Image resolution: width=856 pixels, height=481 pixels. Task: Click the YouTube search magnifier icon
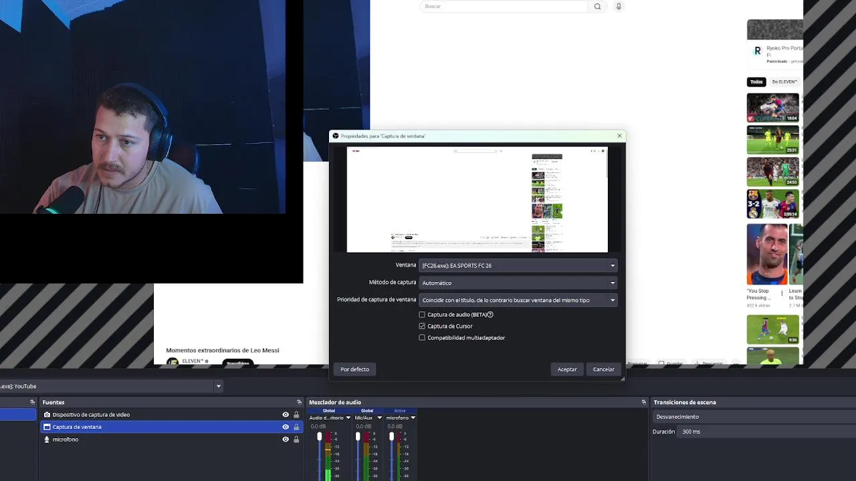(597, 7)
